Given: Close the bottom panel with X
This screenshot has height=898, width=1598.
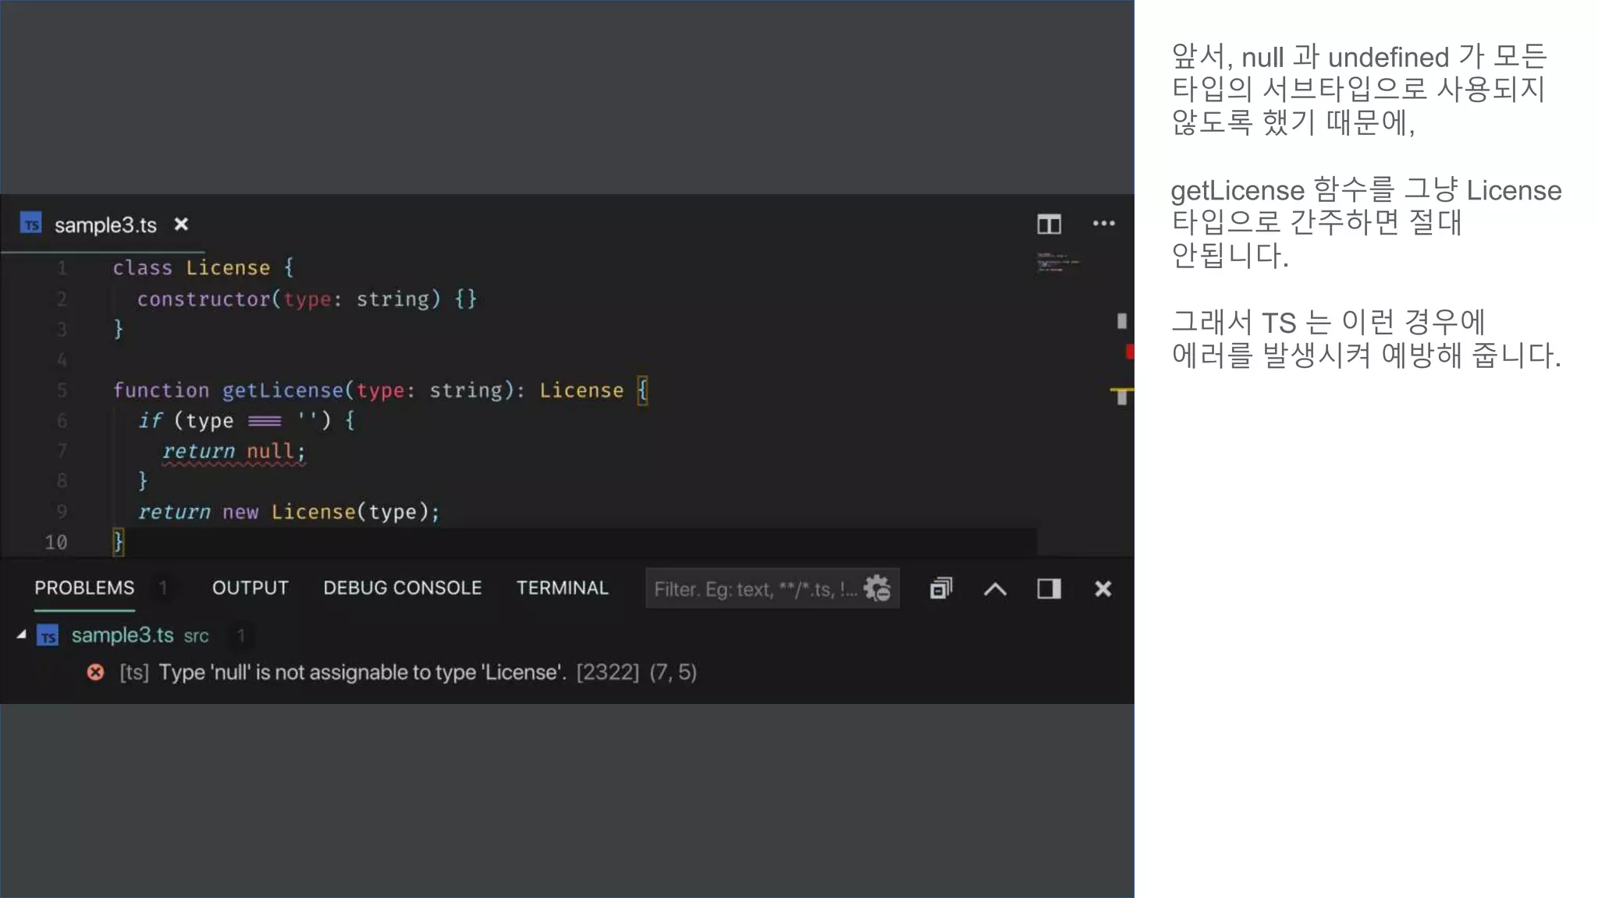Looking at the screenshot, I should (x=1103, y=589).
